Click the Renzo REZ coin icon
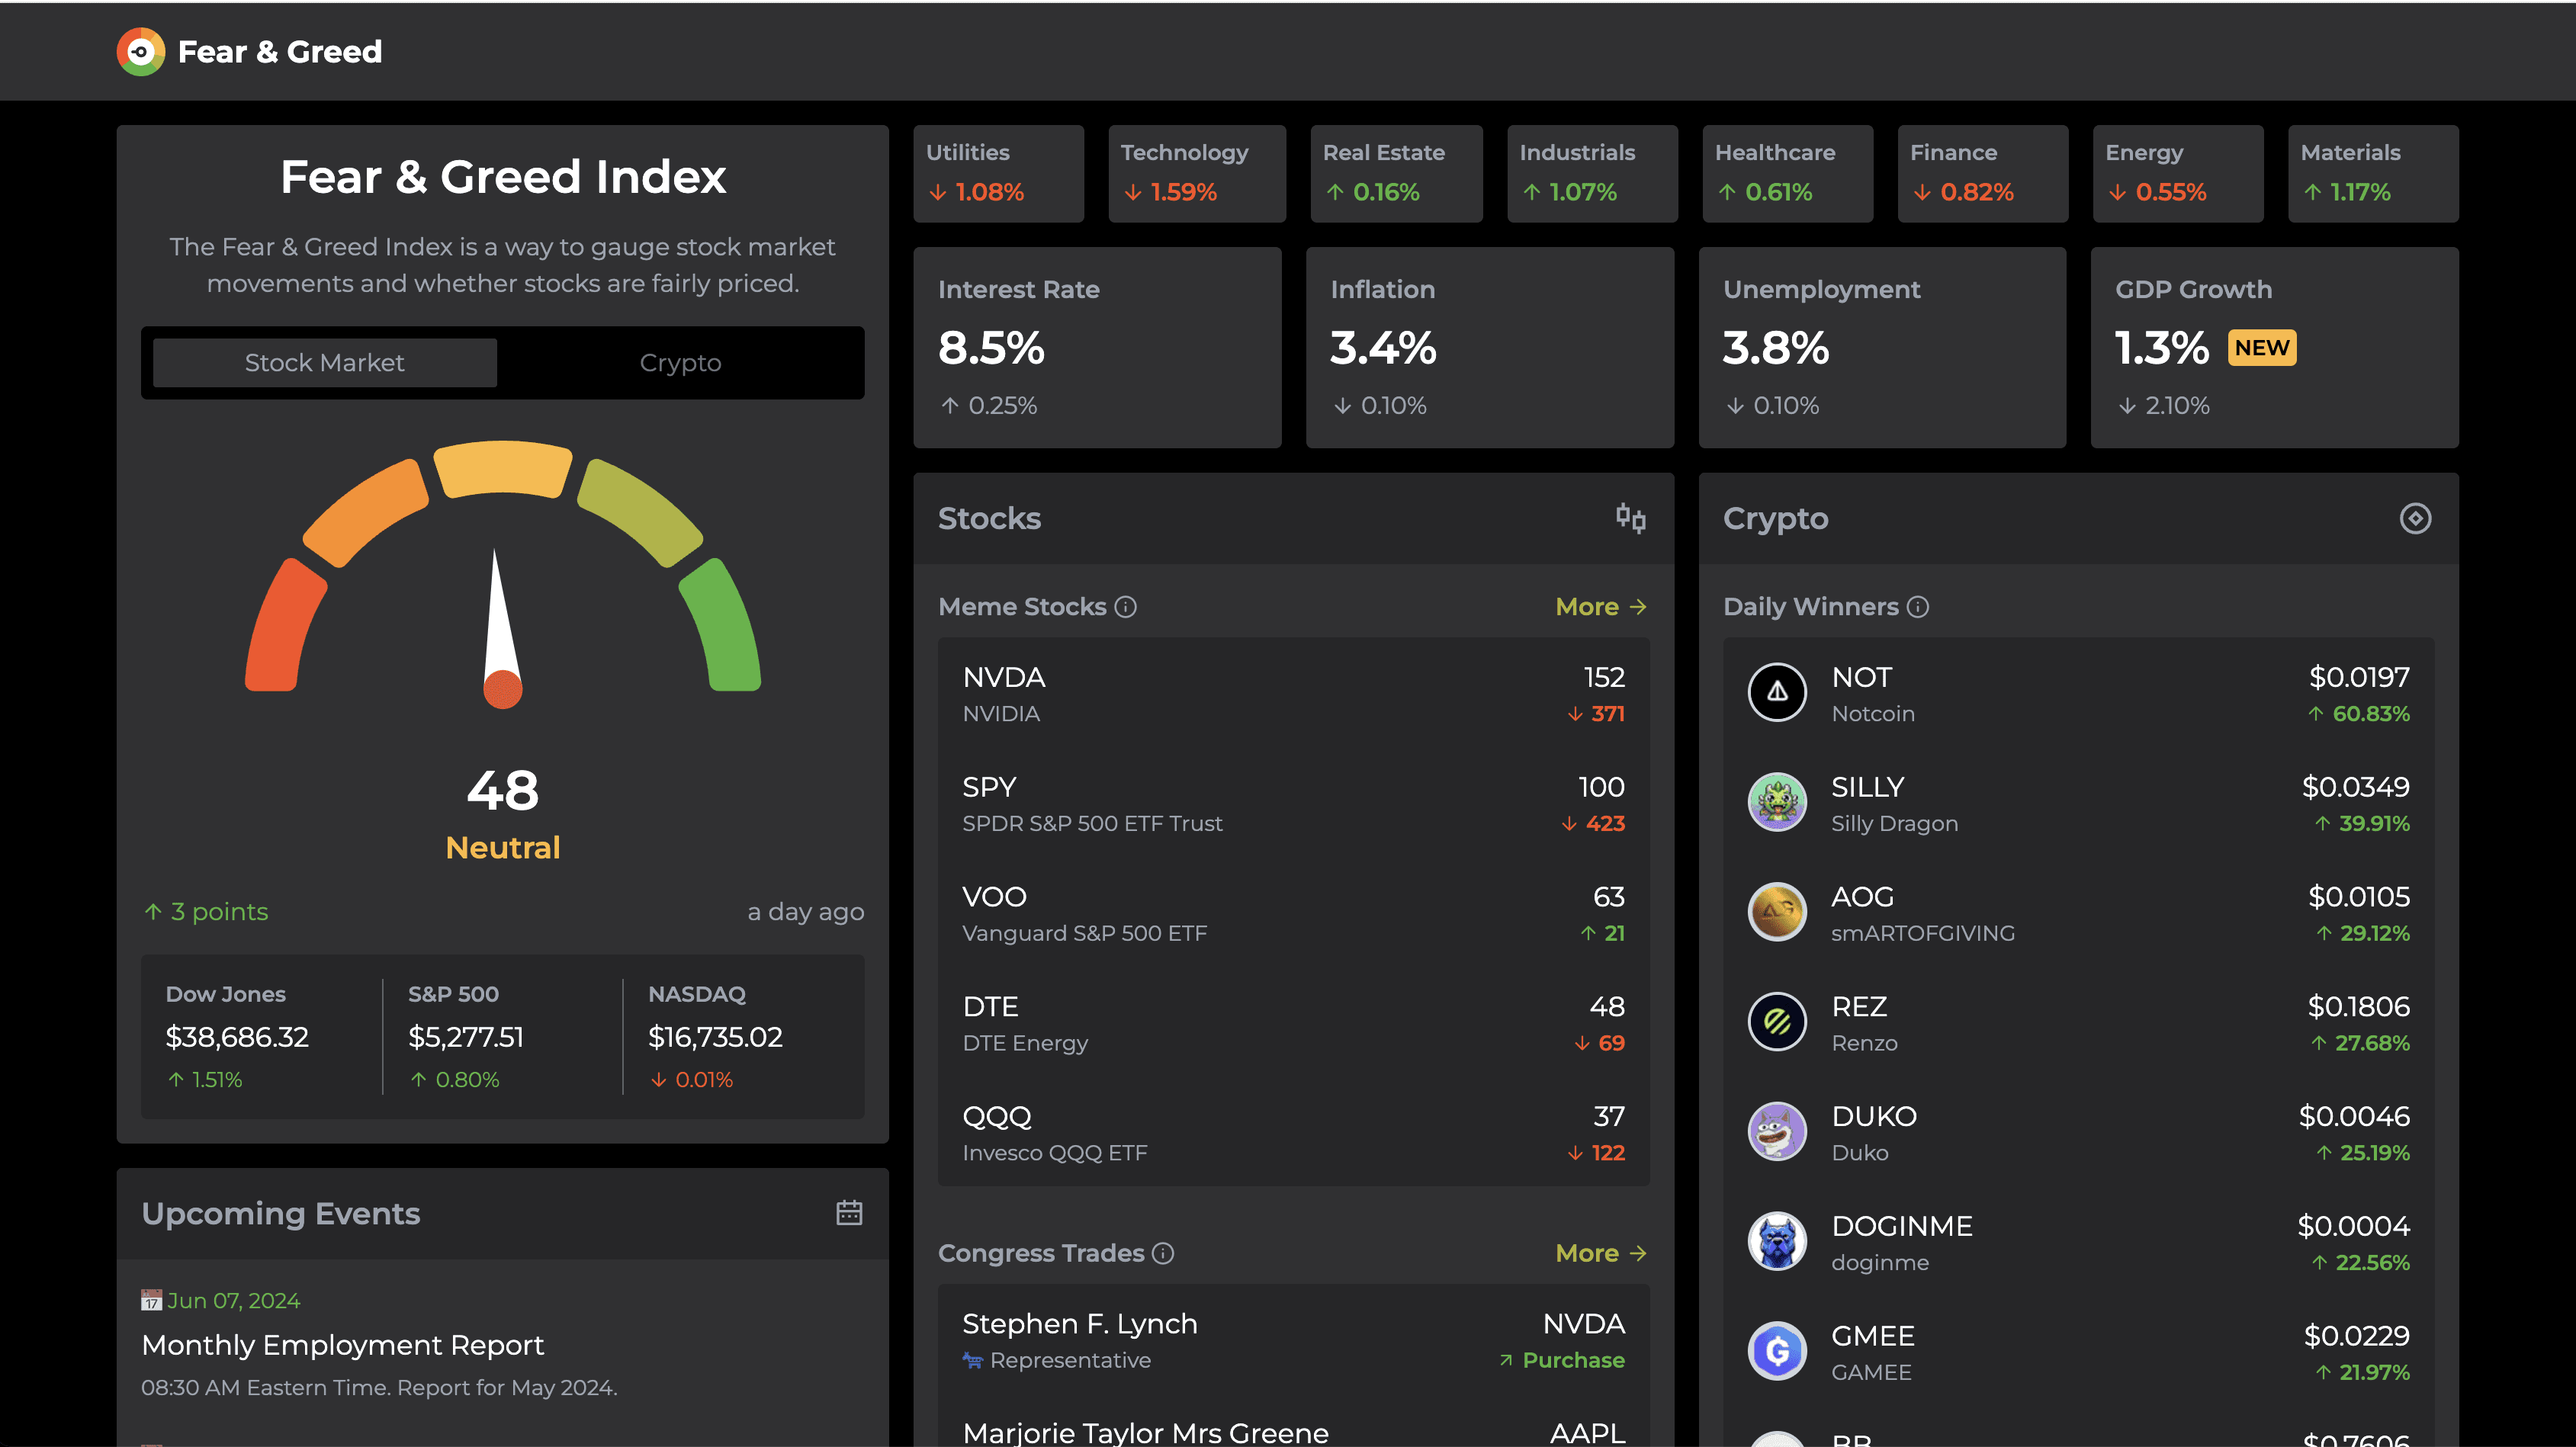 point(1777,1022)
